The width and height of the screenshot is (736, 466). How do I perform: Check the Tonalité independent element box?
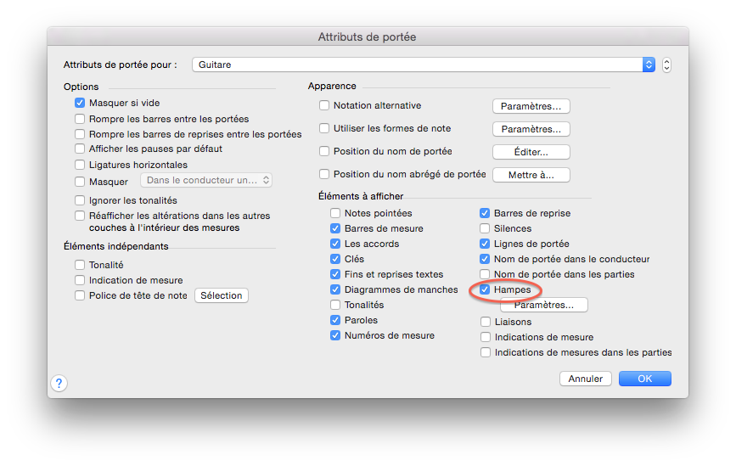click(x=80, y=265)
